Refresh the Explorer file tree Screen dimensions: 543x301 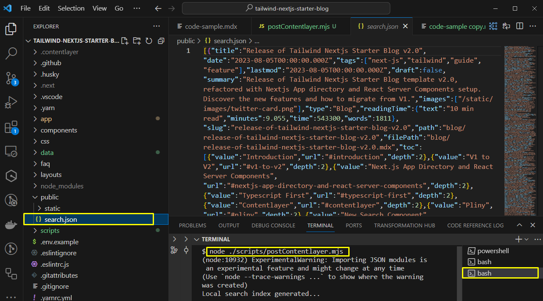click(x=149, y=41)
